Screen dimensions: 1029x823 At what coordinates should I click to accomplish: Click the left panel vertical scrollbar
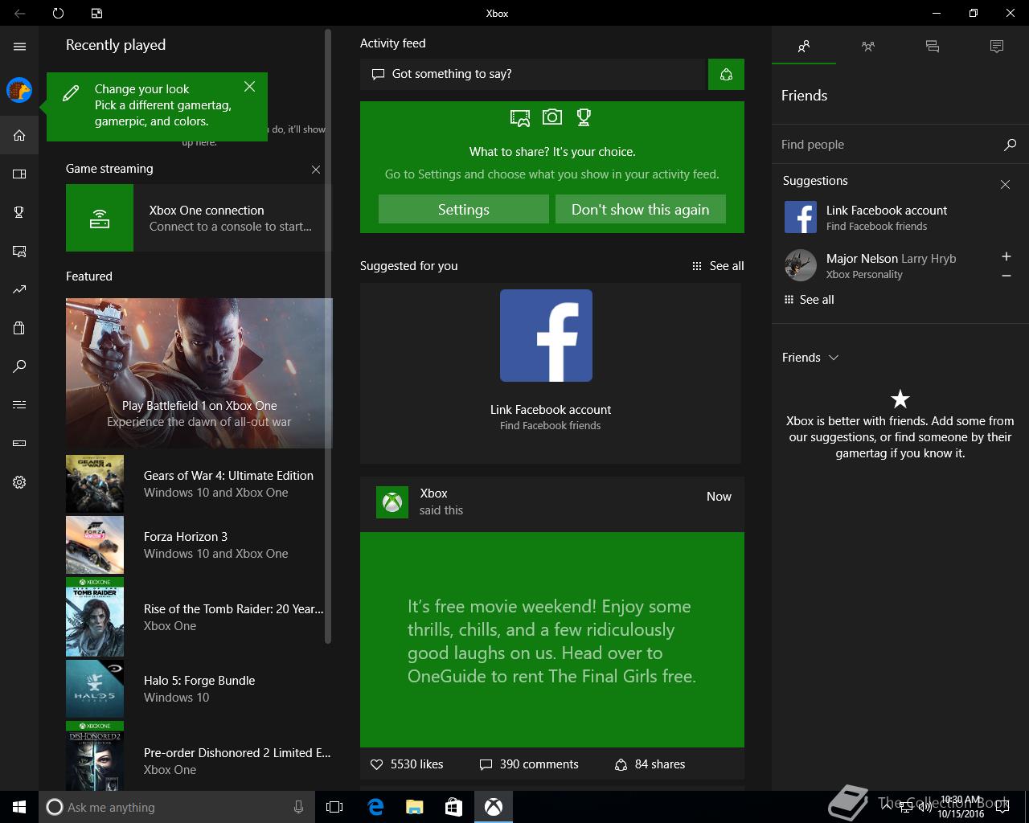327,336
